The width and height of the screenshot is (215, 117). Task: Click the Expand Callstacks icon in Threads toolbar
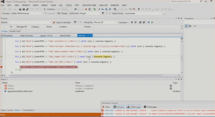point(132,22)
